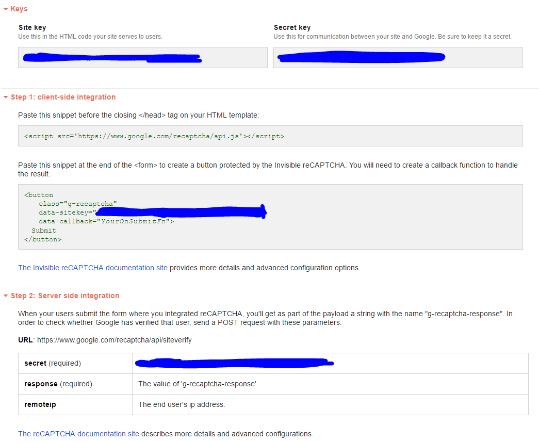This screenshot has width=539, height=442.
Task: Click the 'Site key' heading
Action: 32,27
